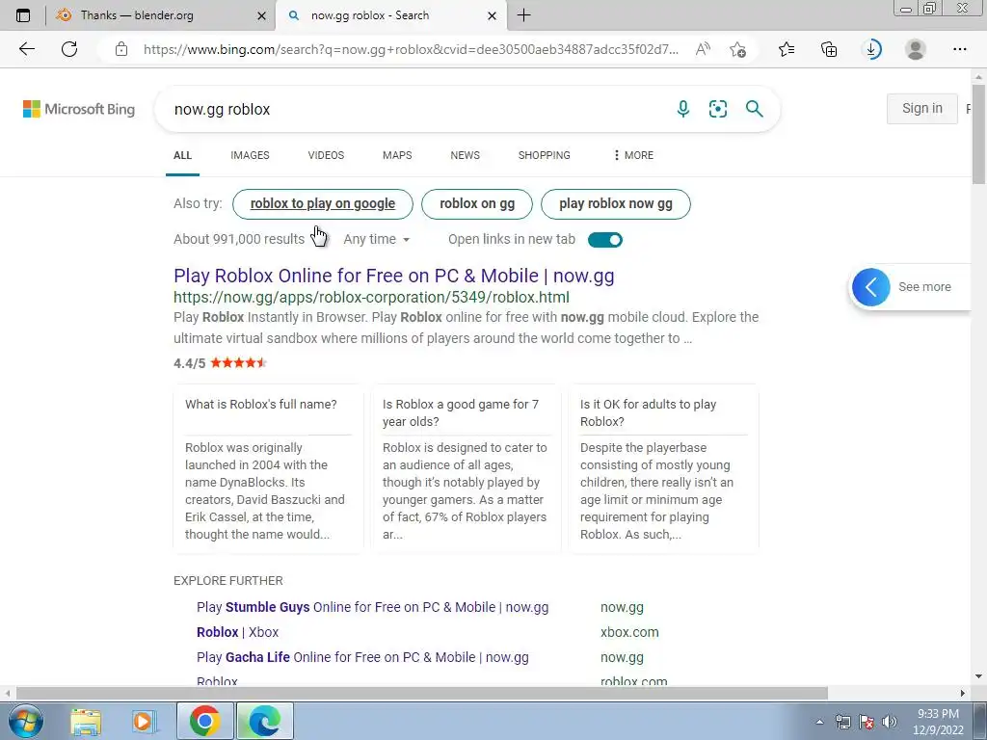This screenshot has height=740, width=987.
Task: Click xbox.com domain text
Action: coord(629,632)
